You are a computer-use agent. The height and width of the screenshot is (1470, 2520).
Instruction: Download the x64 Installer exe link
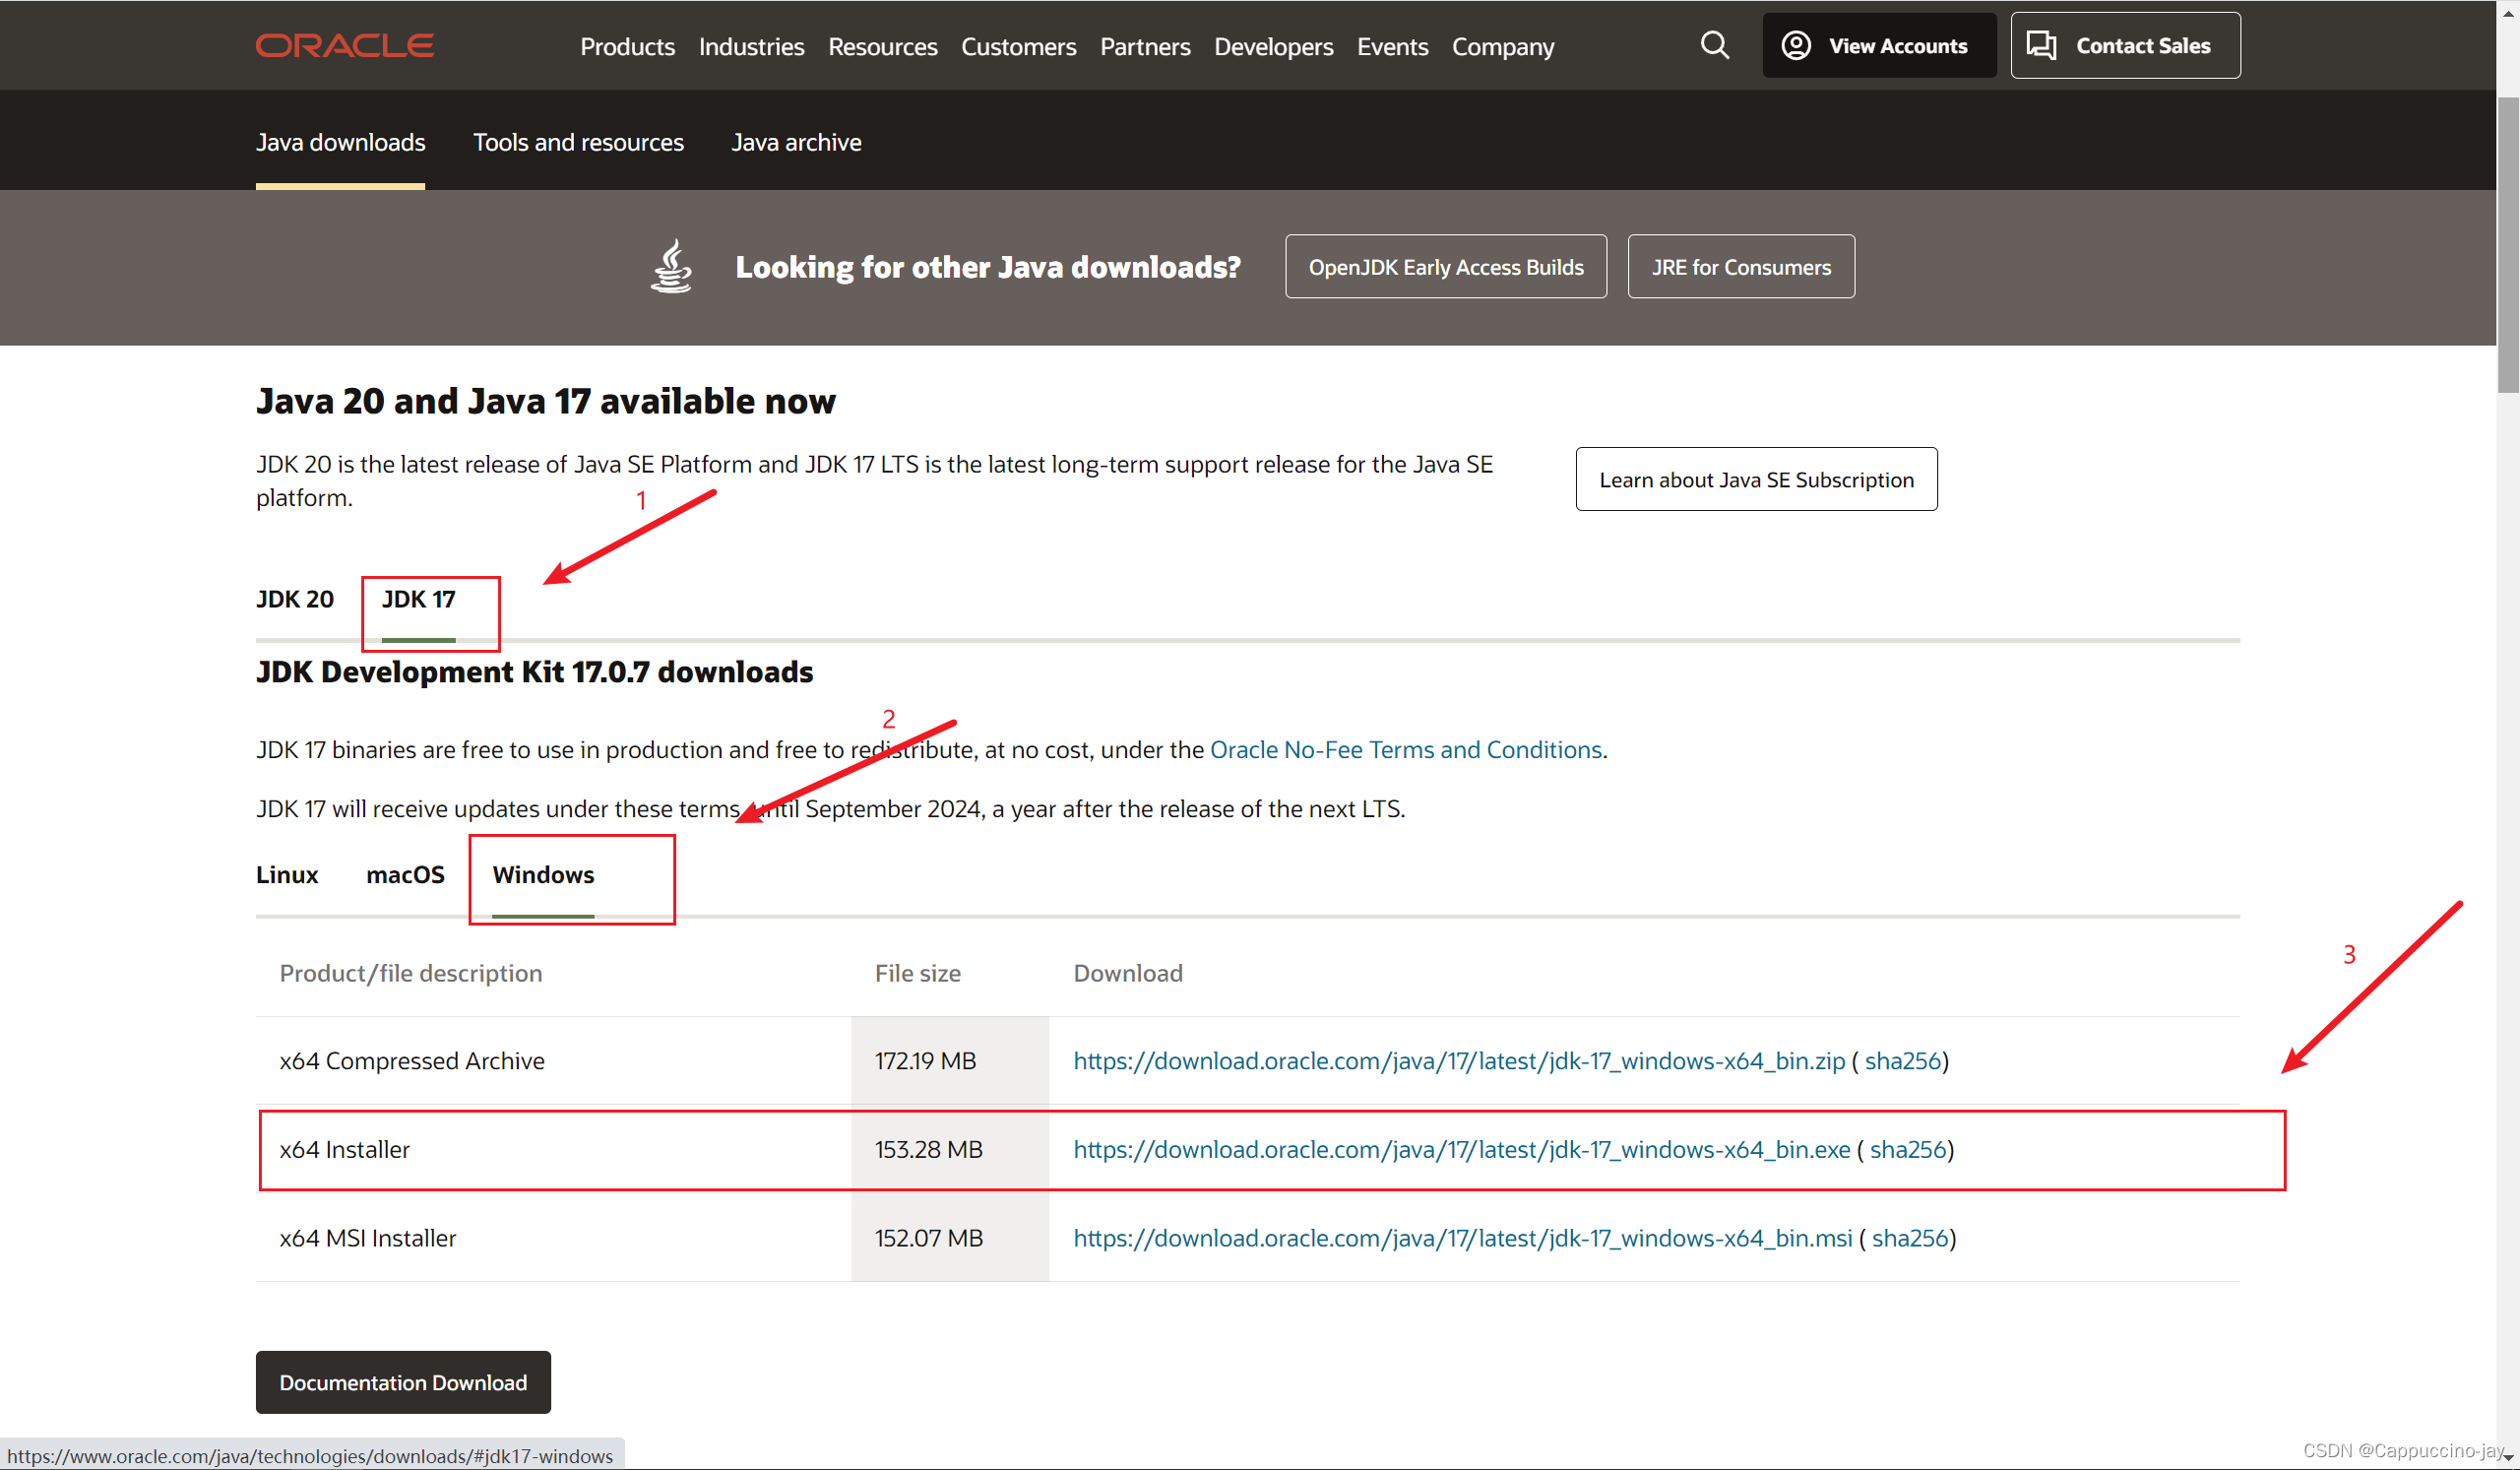(1461, 1150)
